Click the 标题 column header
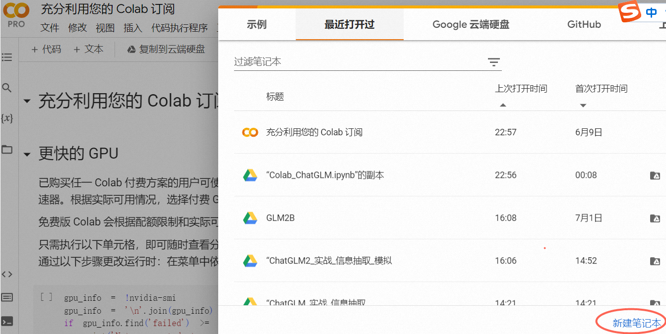Viewport: 666px width, 334px height. [275, 97]
